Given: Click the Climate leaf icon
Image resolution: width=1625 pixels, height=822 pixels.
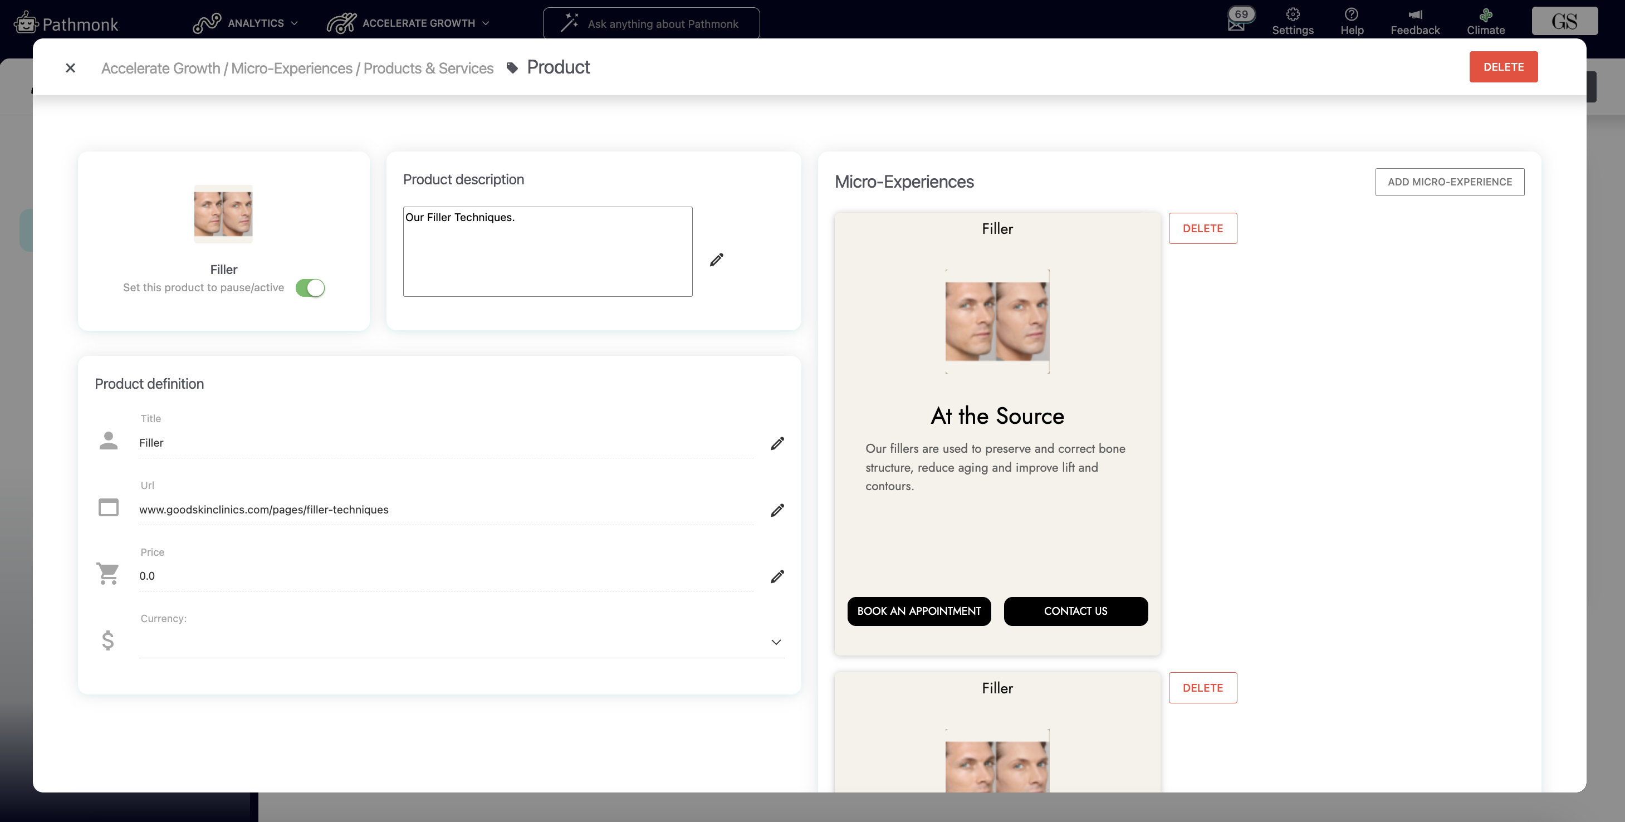Looking at the screenshot, I should (x=1485, y=15).
